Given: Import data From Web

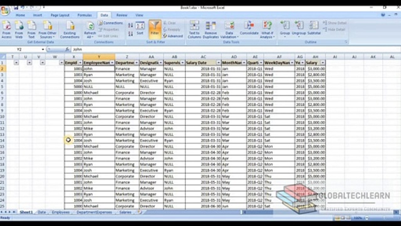Looking at the screenshot, I should (x=19, y=30).
